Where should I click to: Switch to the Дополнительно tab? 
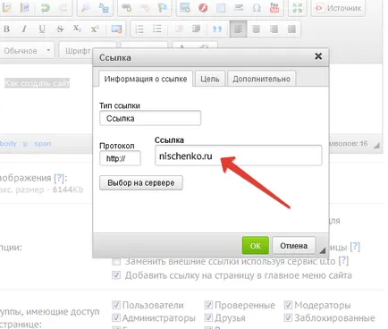(x=261, y=79)
